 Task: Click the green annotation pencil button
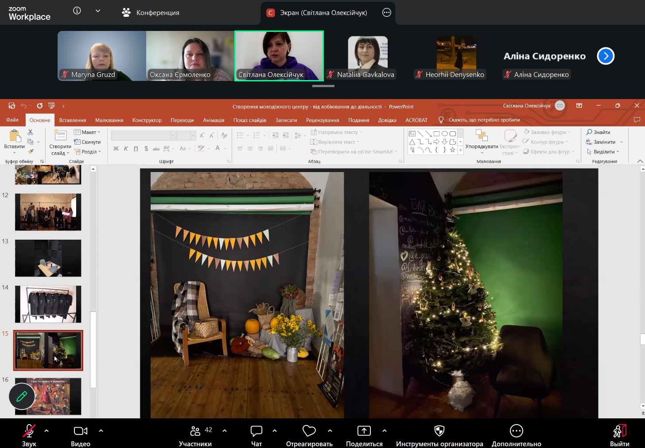click(x=22, y=397)
